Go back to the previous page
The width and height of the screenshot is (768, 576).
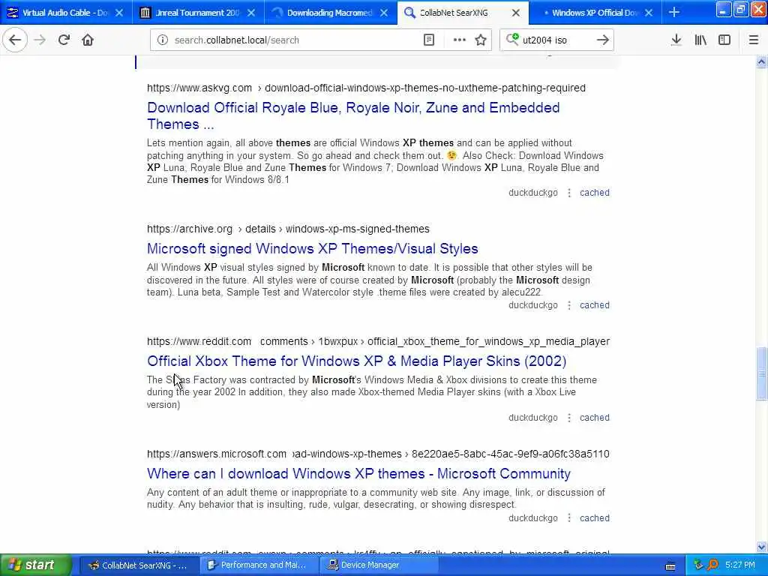pos(15,40)
